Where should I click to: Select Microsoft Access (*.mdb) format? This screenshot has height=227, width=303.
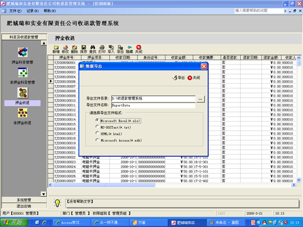[97, 140]
